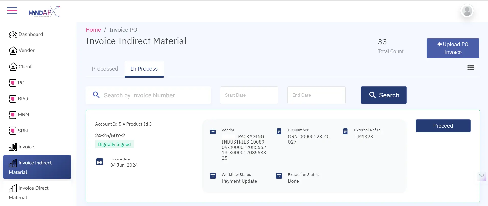Click the user profile avatar

tap(467, 11)
